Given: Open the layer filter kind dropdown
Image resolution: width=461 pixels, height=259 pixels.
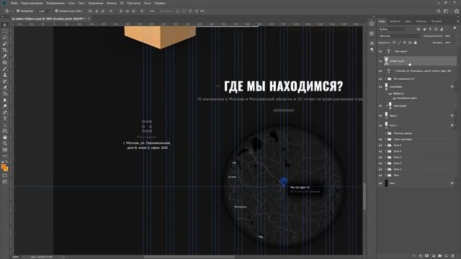Looking at the screenshot, I should [393, 29].
